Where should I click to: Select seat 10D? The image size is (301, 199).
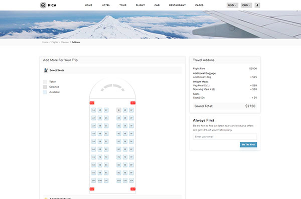pyautogui.click(x=119, y=180)
